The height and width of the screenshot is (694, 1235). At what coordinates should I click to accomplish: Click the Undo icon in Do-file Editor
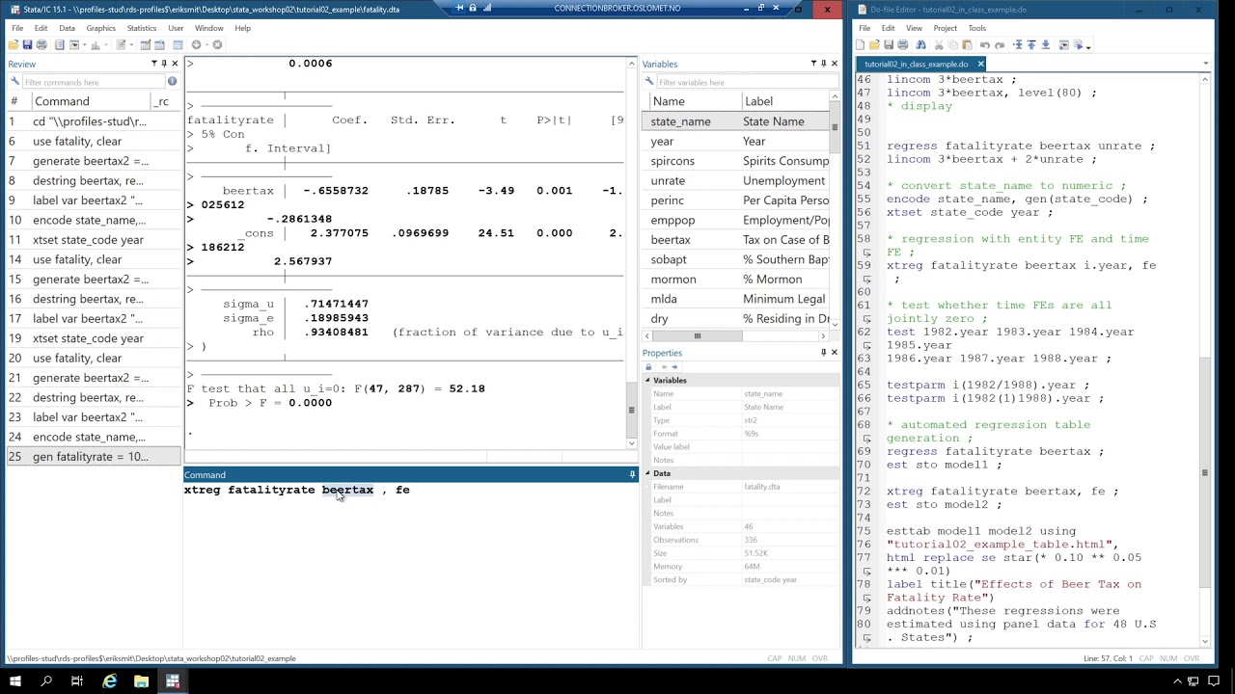point(985,44)
